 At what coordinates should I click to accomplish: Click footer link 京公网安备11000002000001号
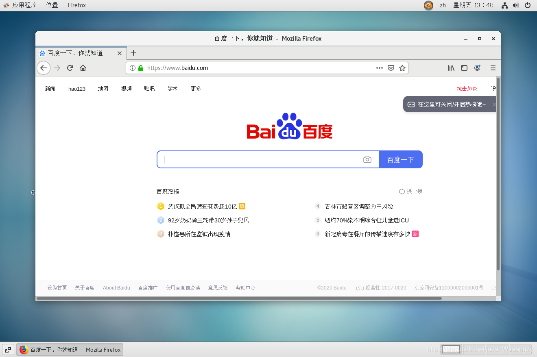449,287
